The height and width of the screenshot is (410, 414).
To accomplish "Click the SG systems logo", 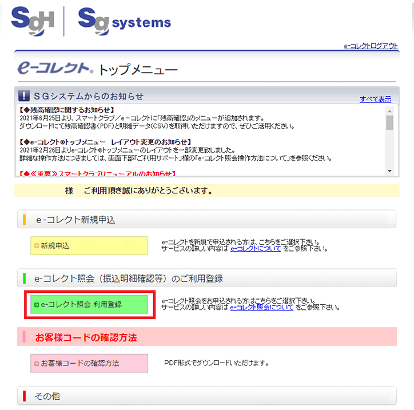I will [124, 21].
